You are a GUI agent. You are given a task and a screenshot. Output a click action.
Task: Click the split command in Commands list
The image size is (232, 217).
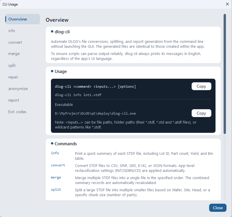pyautogui.click(x=56, y=190)
